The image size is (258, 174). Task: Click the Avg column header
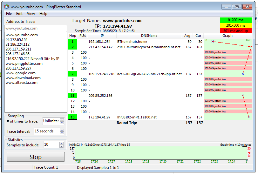[187, 36]
